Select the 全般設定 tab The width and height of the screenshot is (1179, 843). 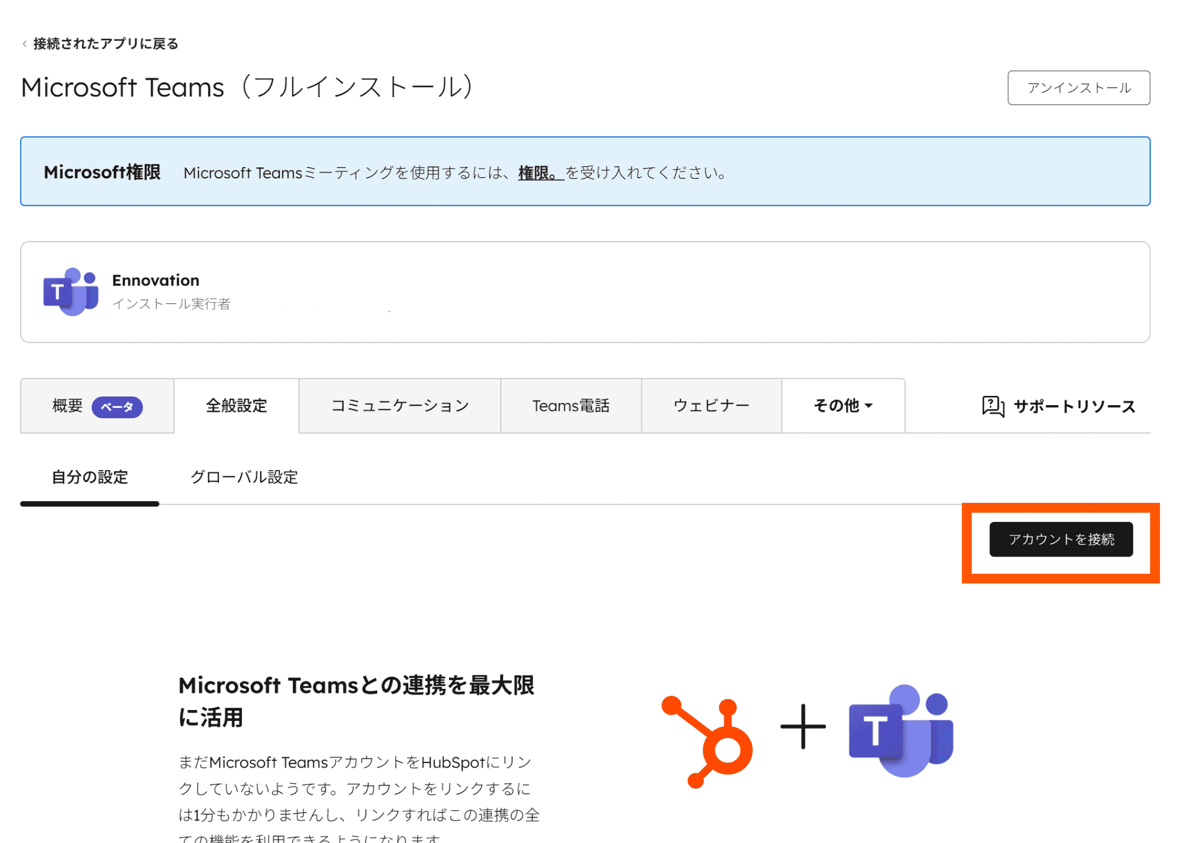[237, 406]
